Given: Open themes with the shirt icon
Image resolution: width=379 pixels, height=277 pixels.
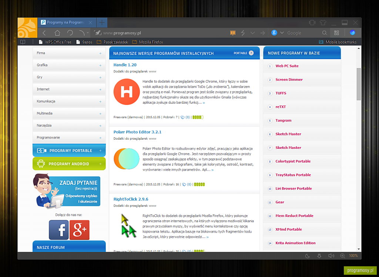Looking at the screenshot, I should pos(323,23).
